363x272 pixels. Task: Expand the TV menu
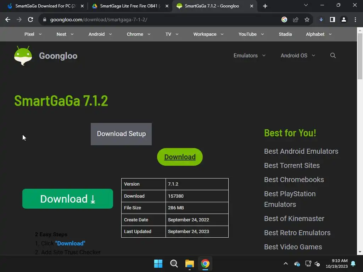coord(172,34)
